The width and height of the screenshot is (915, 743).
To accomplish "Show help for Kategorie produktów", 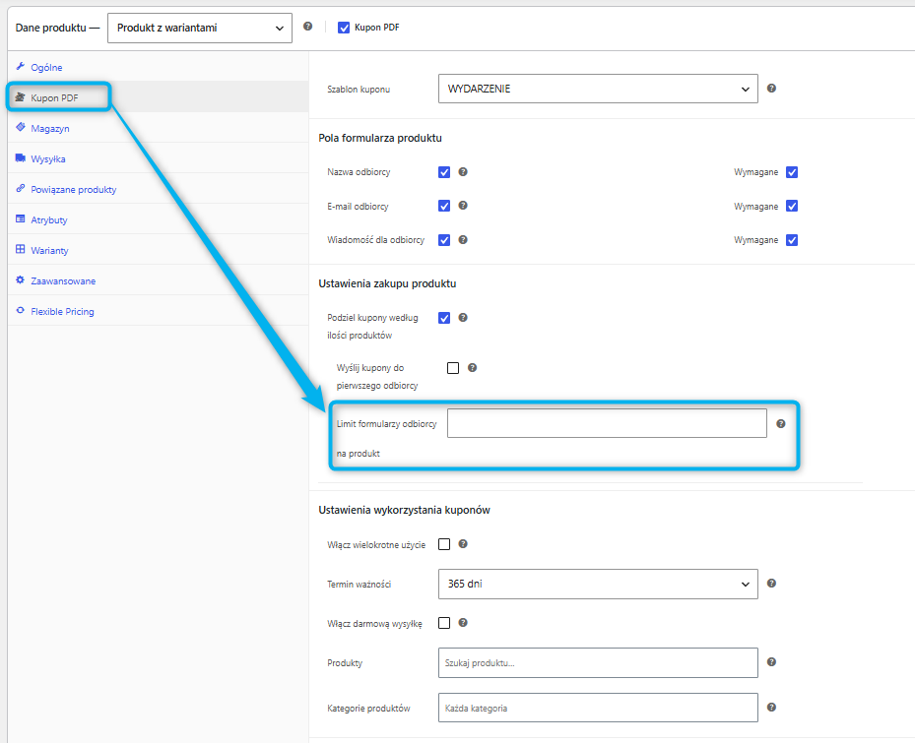I will tap(771, 707).
